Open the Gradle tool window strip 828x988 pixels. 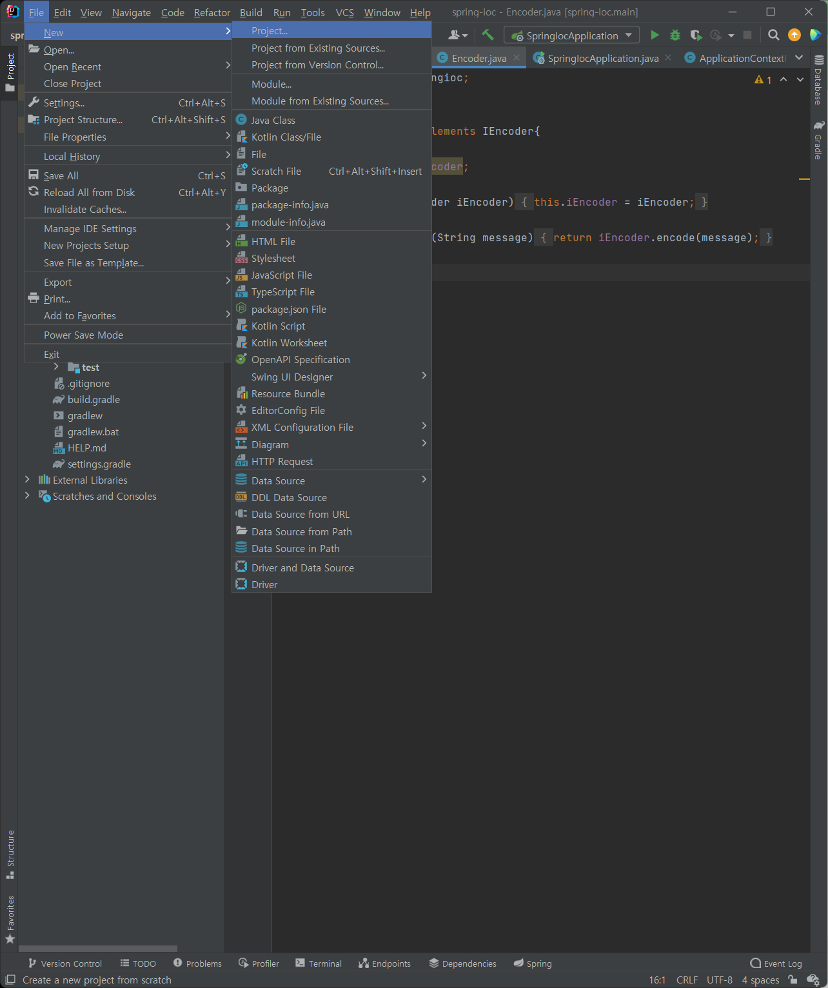[x=819, y=140]
